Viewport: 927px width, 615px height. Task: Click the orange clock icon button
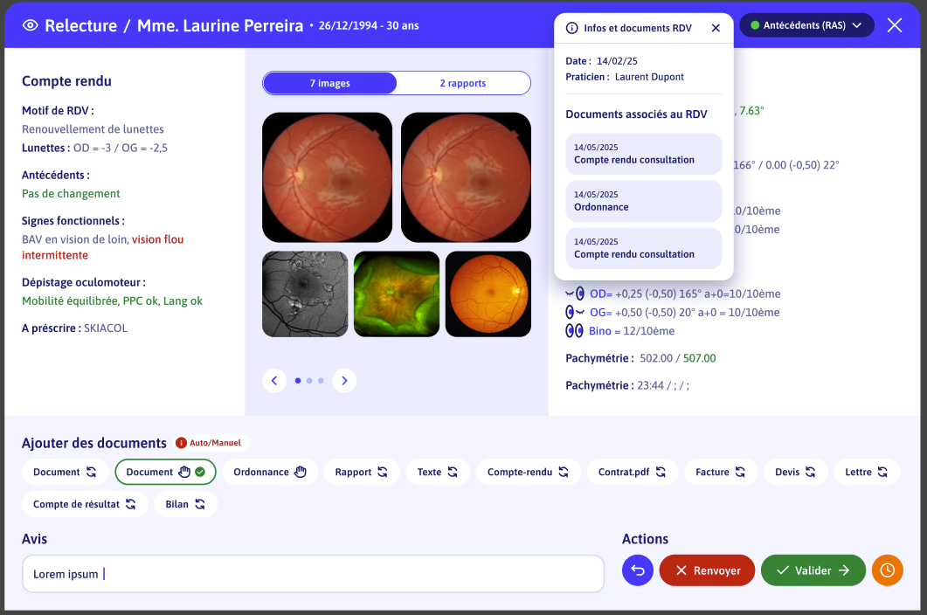pyautogui.click(x=887, y=570)
